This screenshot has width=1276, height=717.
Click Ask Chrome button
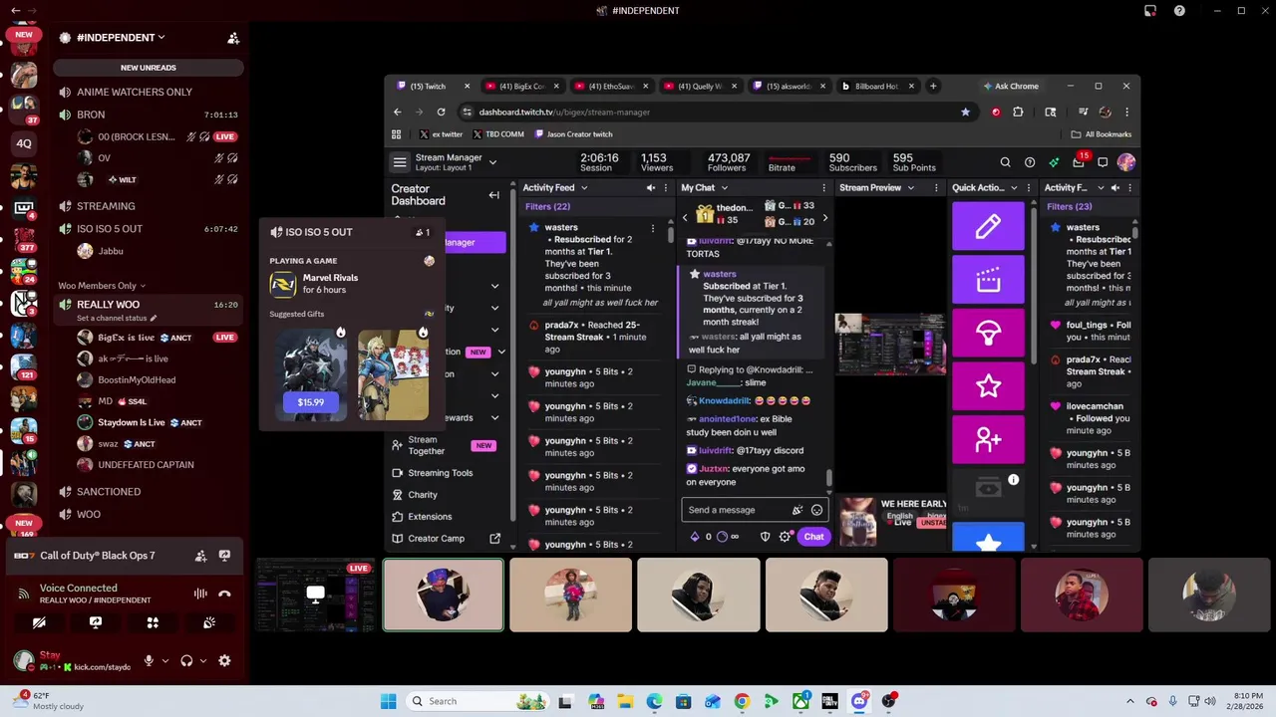[x=1011, y=86]
